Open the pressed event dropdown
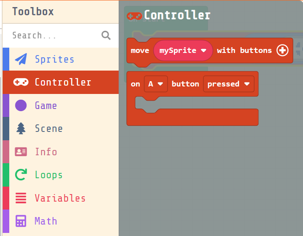Viewport: 303px width, 236px height. 228,84
